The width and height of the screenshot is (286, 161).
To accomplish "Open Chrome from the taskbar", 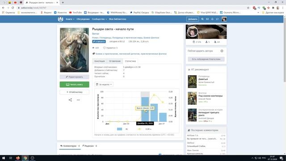I will [25, 158].
